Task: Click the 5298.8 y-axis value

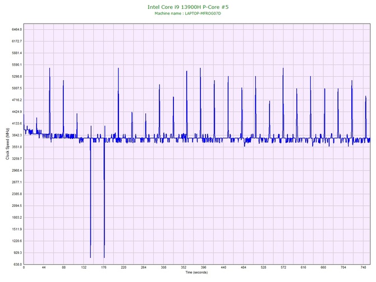Action: pos(17,76)
